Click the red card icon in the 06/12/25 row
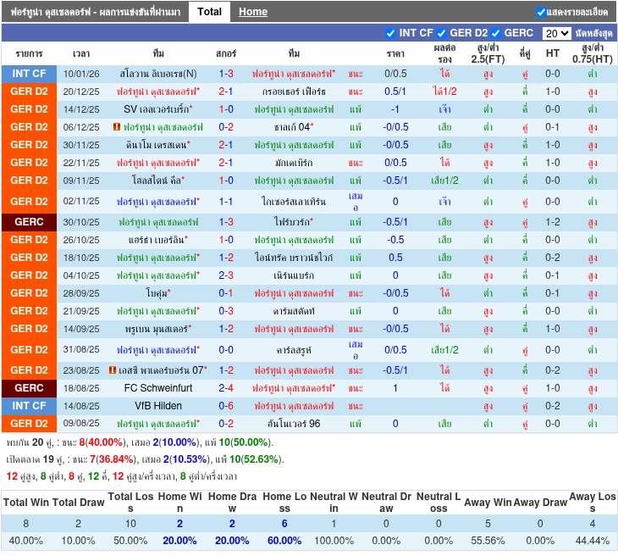This screenshot has height=556, width=618. coord(116,127)
